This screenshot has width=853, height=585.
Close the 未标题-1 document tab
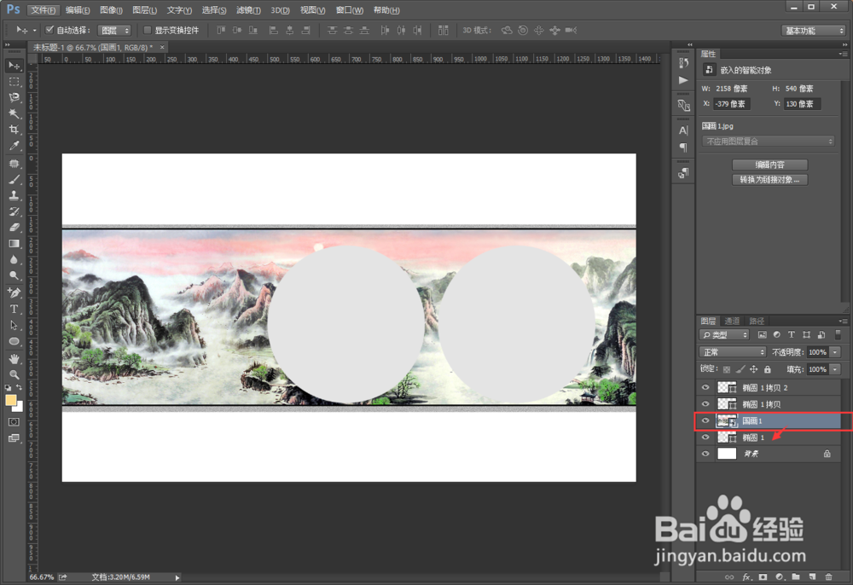coord(161,47)
